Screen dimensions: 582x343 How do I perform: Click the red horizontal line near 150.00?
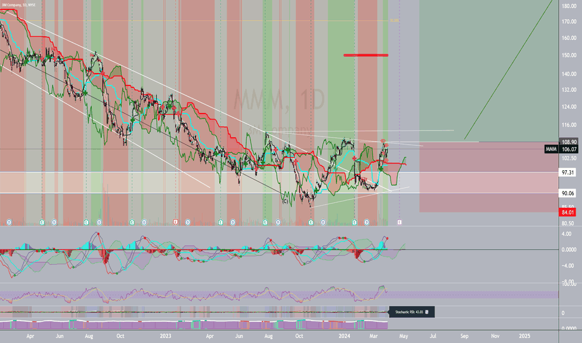tap(366, 56)
